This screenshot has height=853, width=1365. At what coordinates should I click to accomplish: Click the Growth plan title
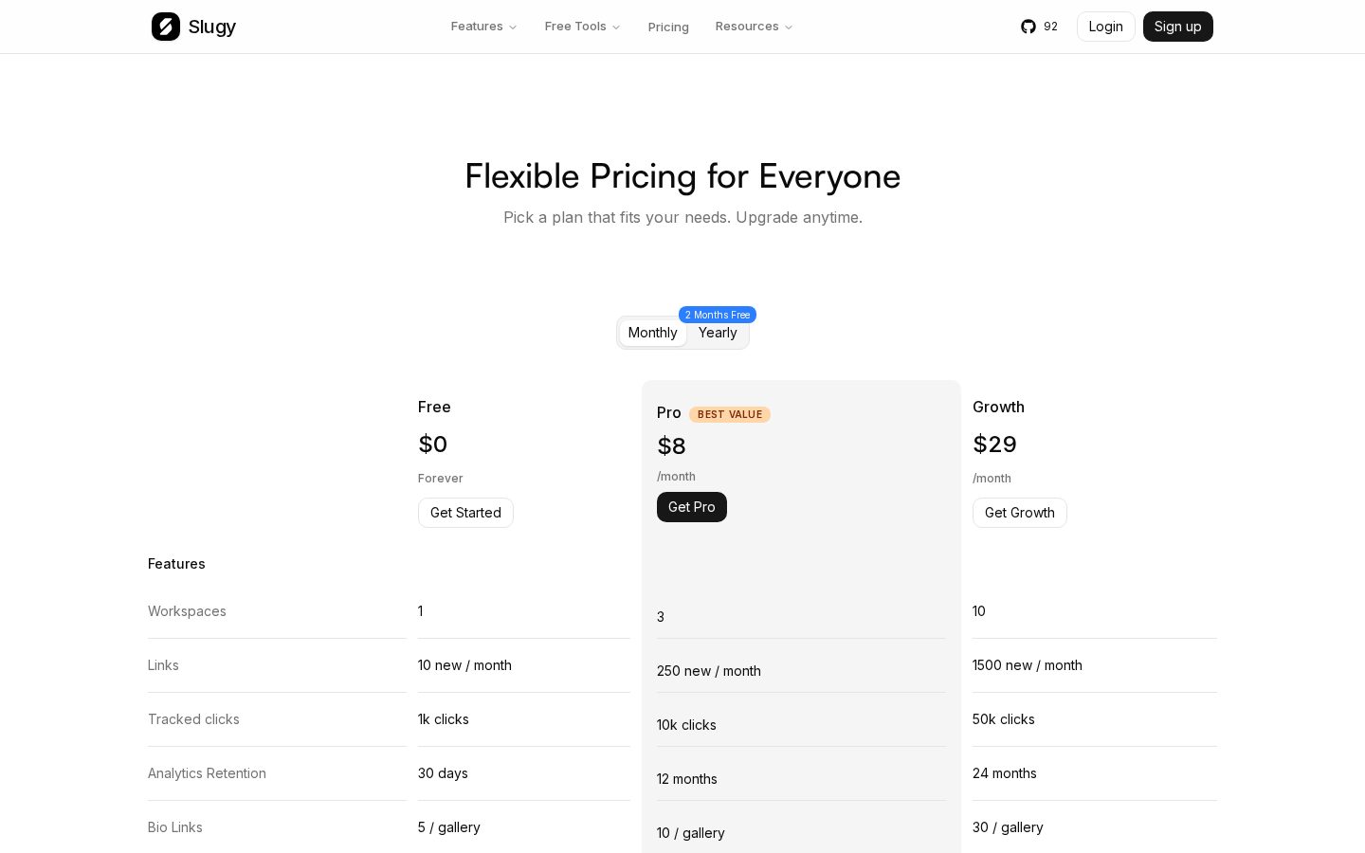tap(998, 407)
